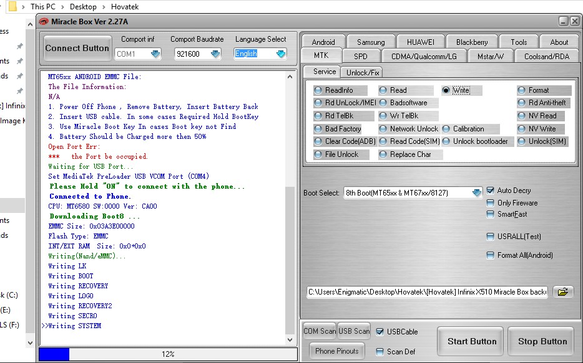
Task: Switch to the Mstar/W tab
Action: (x=491, y=57)
